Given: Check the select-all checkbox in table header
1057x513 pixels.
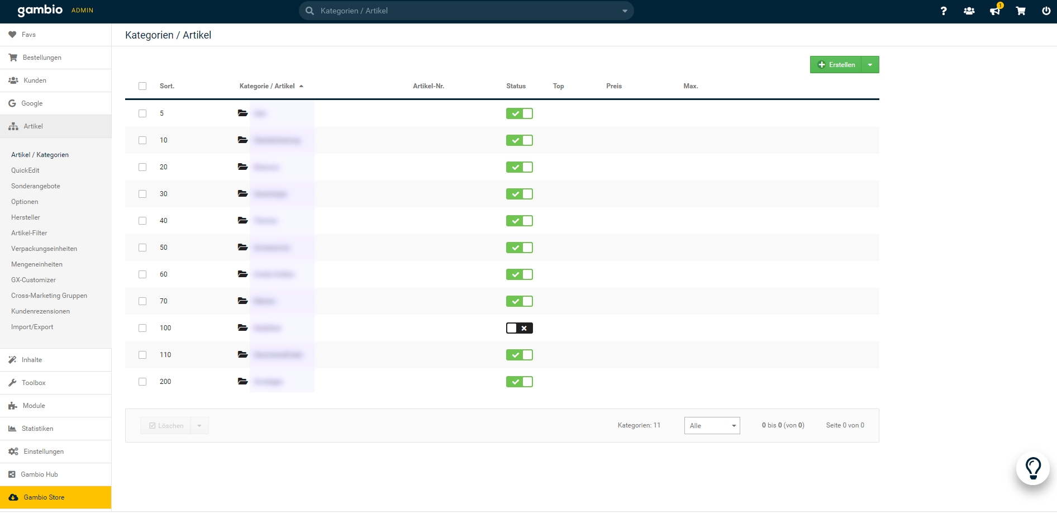Looking at the screenshot, I should point(142,86).
